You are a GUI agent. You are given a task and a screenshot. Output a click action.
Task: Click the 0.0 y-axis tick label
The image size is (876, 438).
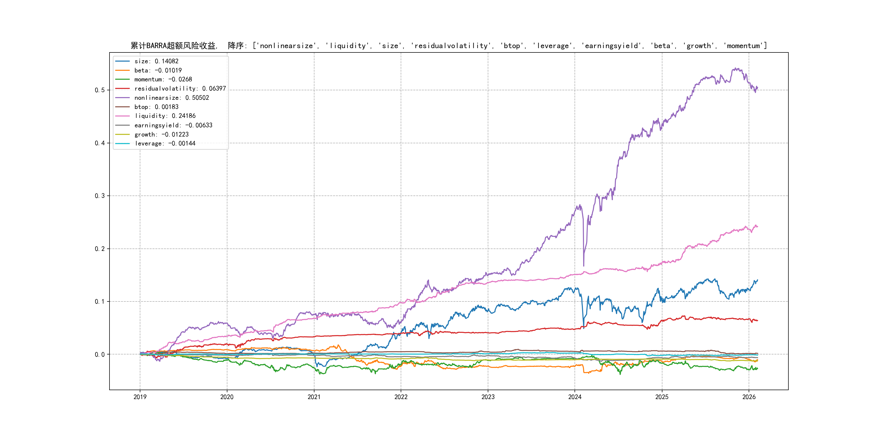[100, 354]
